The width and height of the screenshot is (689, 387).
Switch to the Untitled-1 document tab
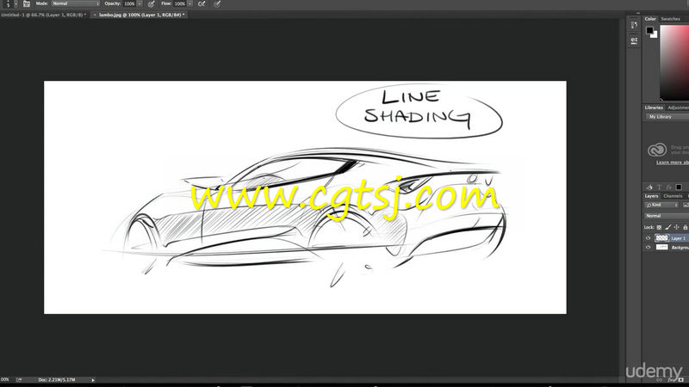pyautogui.click(x=44, y=15)
